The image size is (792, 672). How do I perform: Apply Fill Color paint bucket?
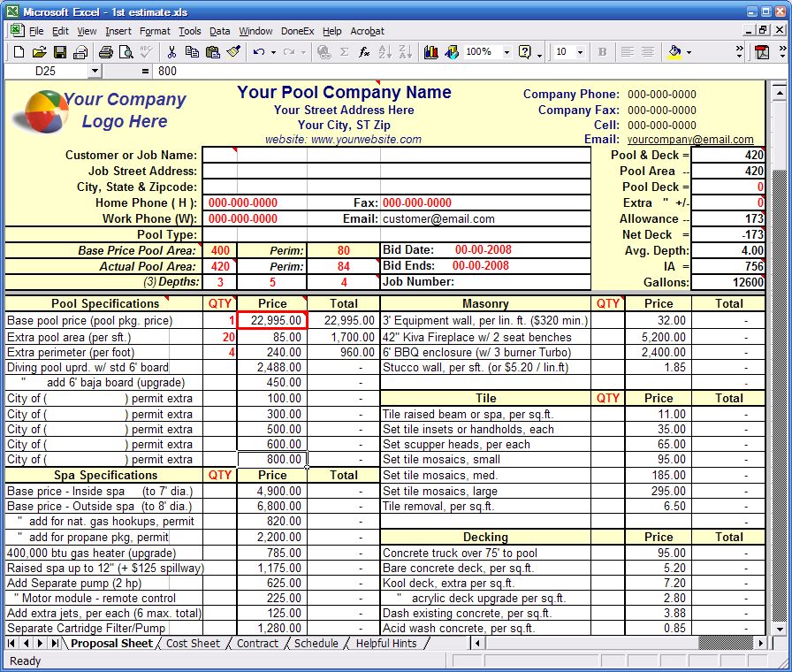pyautogui.click(x=674, y=51)
